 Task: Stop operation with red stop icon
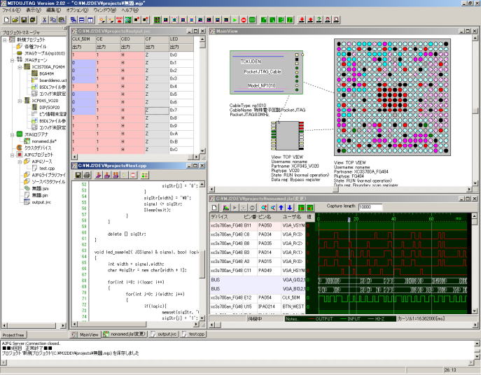(x=244, y=20)
